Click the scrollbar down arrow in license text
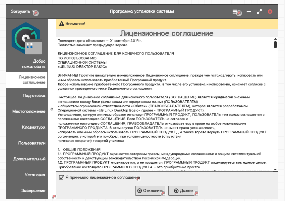 (275, 169)
